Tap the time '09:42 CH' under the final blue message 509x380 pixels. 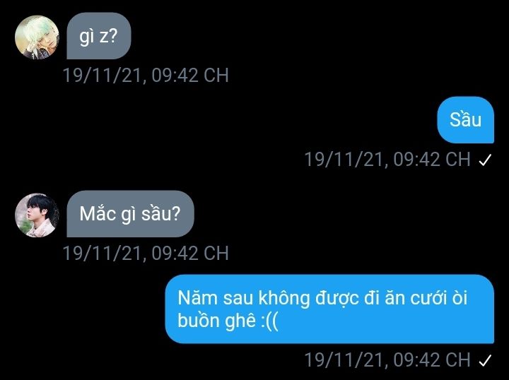[x=432, y=360]
